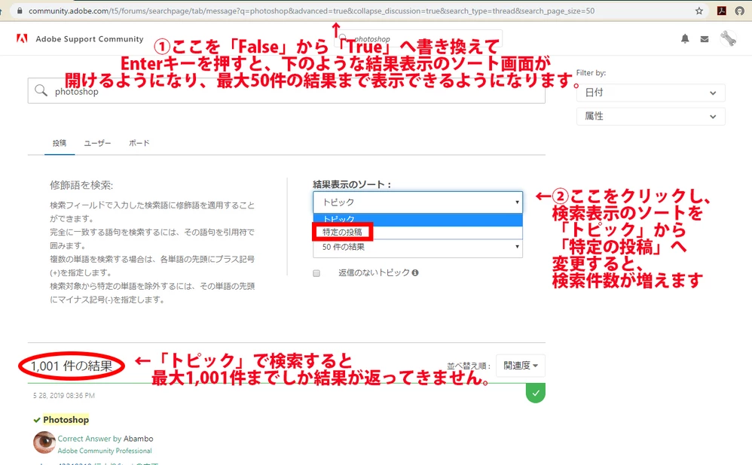Toggle the 返信のないトピック checkbox
The width and height of the screenshot is (752, 465).
[316, 273]
